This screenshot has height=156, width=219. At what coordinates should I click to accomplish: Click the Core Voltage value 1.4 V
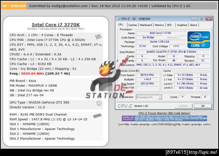[x=178, y=46]
